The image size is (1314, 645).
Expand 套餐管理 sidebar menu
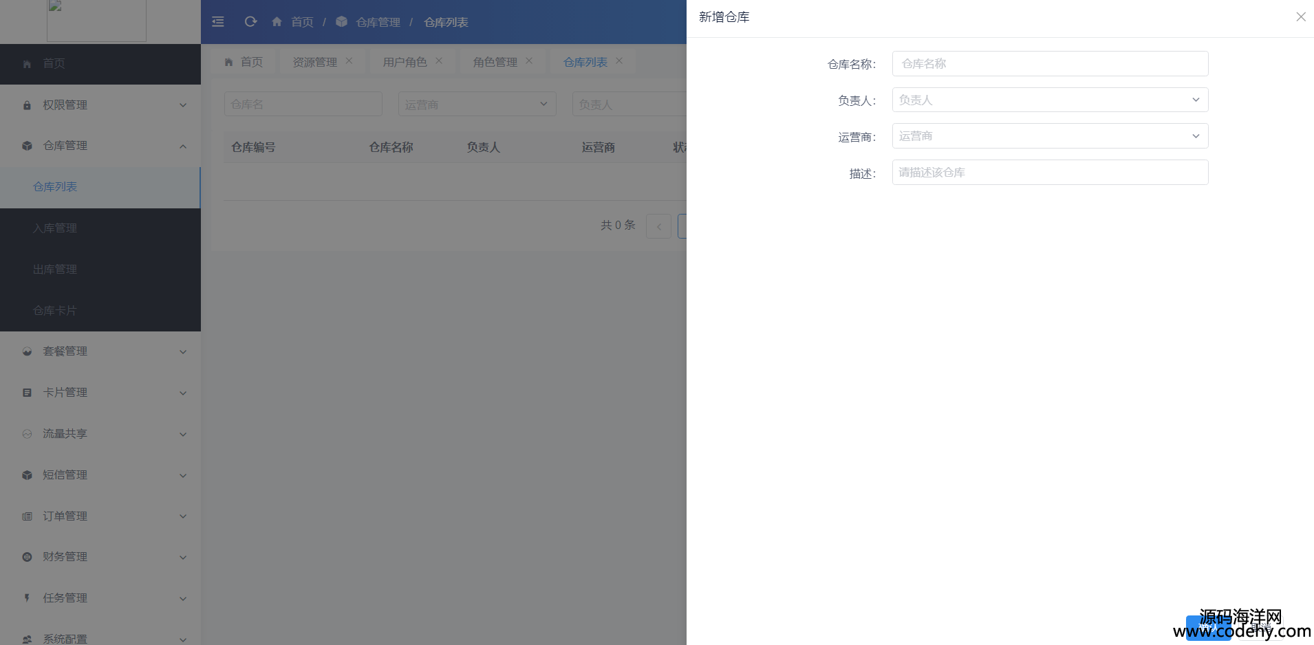100,351
